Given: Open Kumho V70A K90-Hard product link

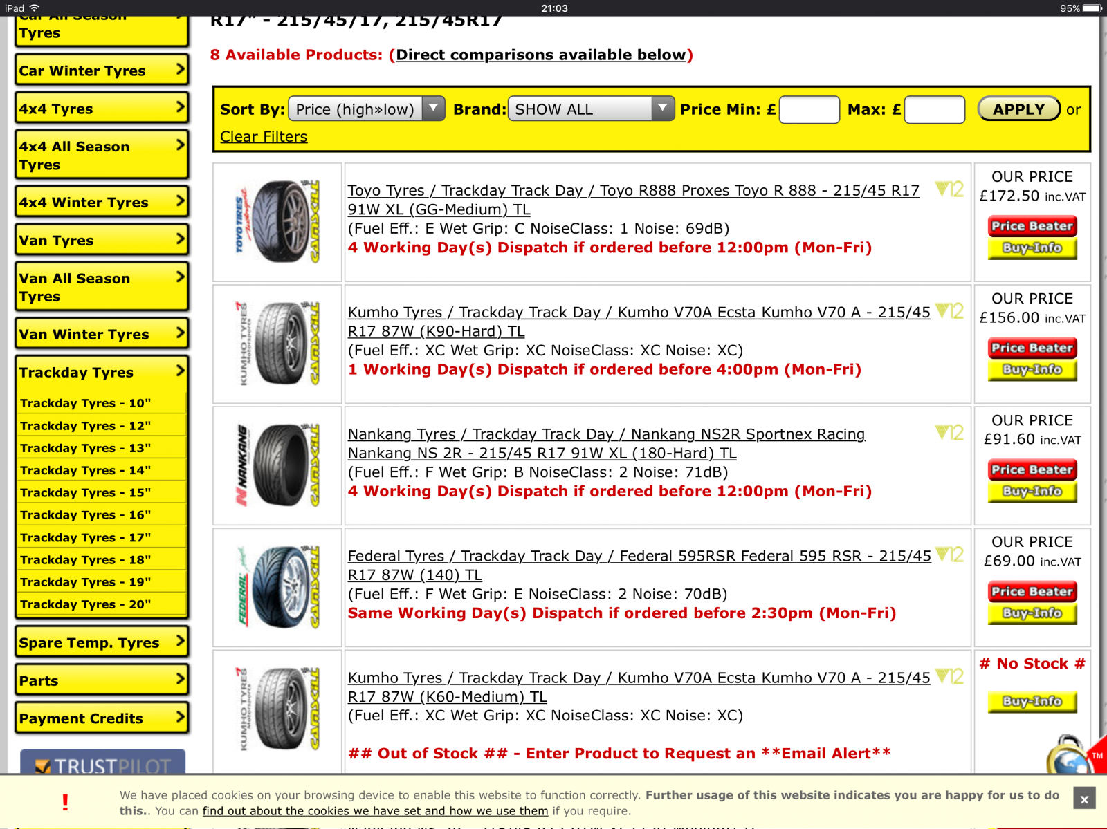Looking at the screenshot, I should [639, 322].
